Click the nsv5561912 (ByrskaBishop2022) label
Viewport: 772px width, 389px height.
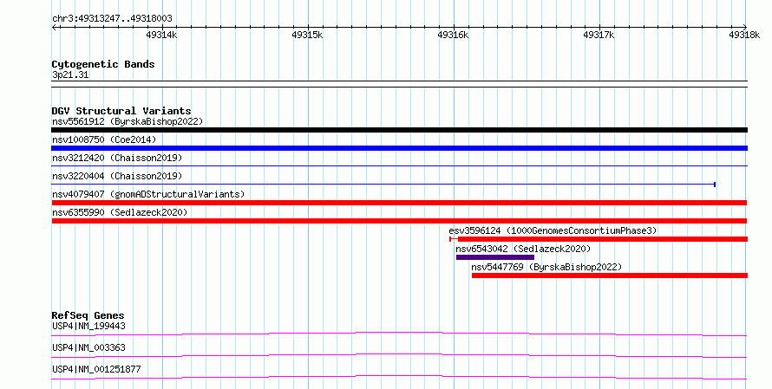128,121
